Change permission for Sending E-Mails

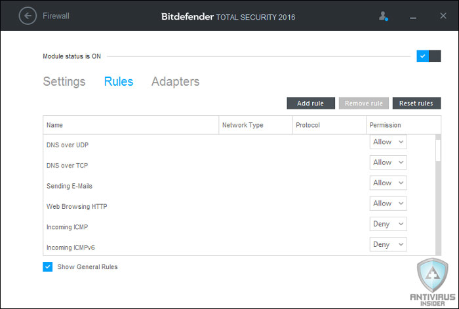[388, 183]
